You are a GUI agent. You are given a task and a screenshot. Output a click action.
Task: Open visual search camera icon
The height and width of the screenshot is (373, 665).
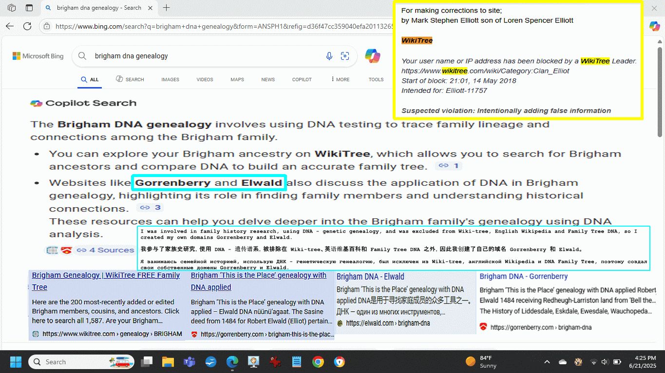[x=345, y=56]
